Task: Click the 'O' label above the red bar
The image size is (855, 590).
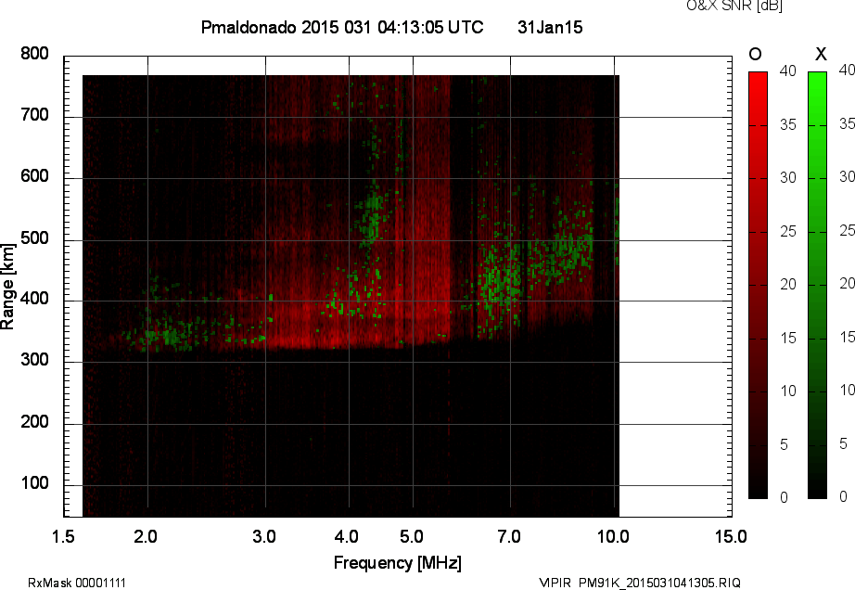Action: tap(755, 54)
